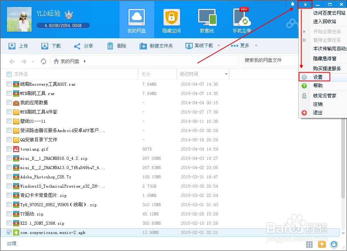
Task: Toggle the select-all checkbox in header
Action: (8, 74)
